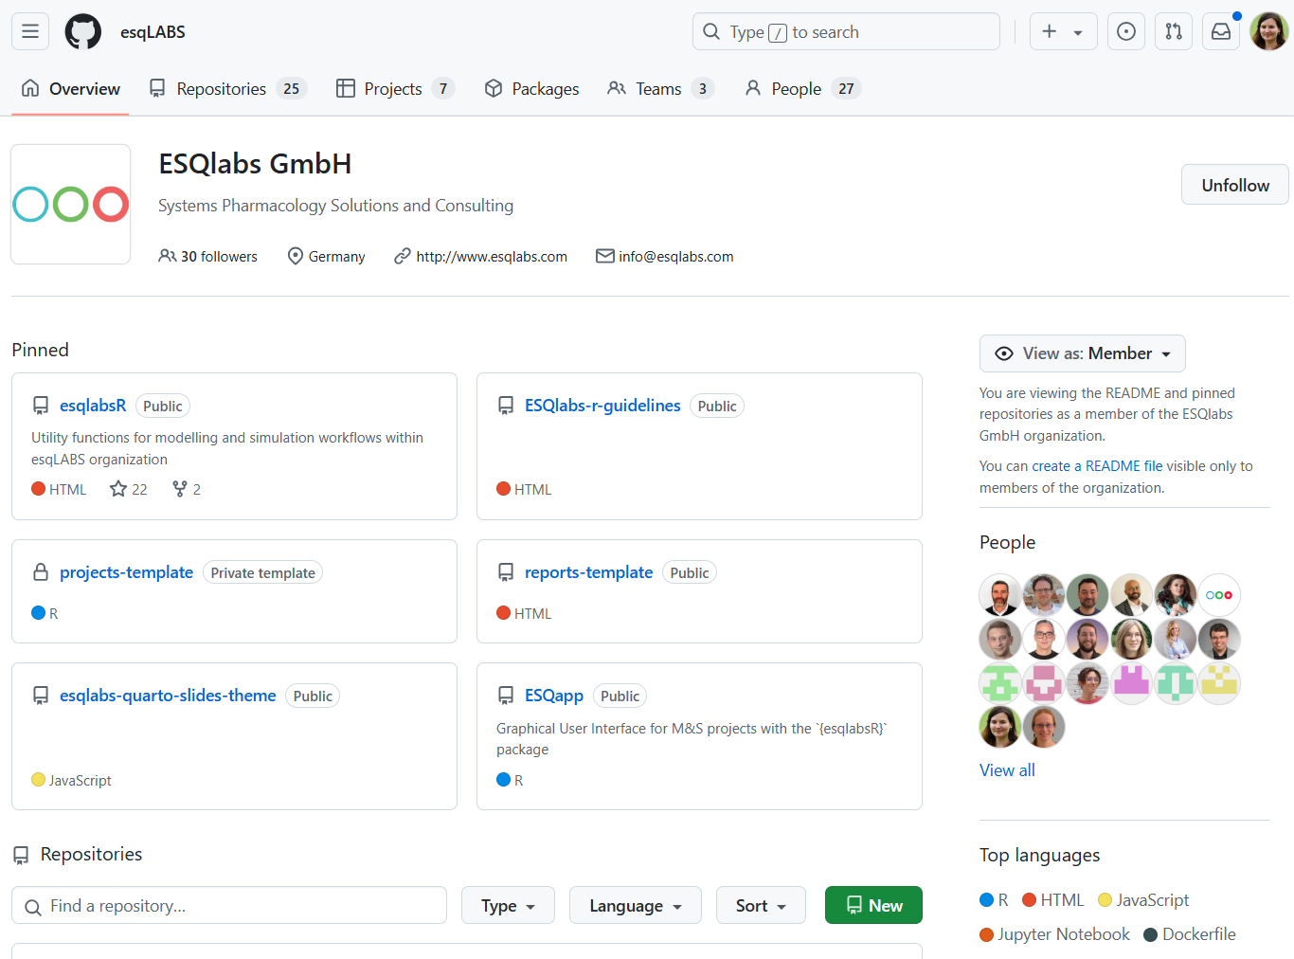1294x959 pixels.
Task: Open the ESQapp repository
Action: tap(554, 695)
